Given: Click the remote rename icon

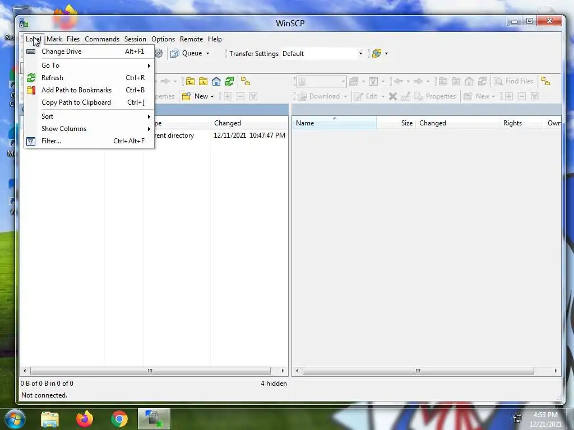Looking at the screenshot, I should pyautogui.click(x=405, y=96).
